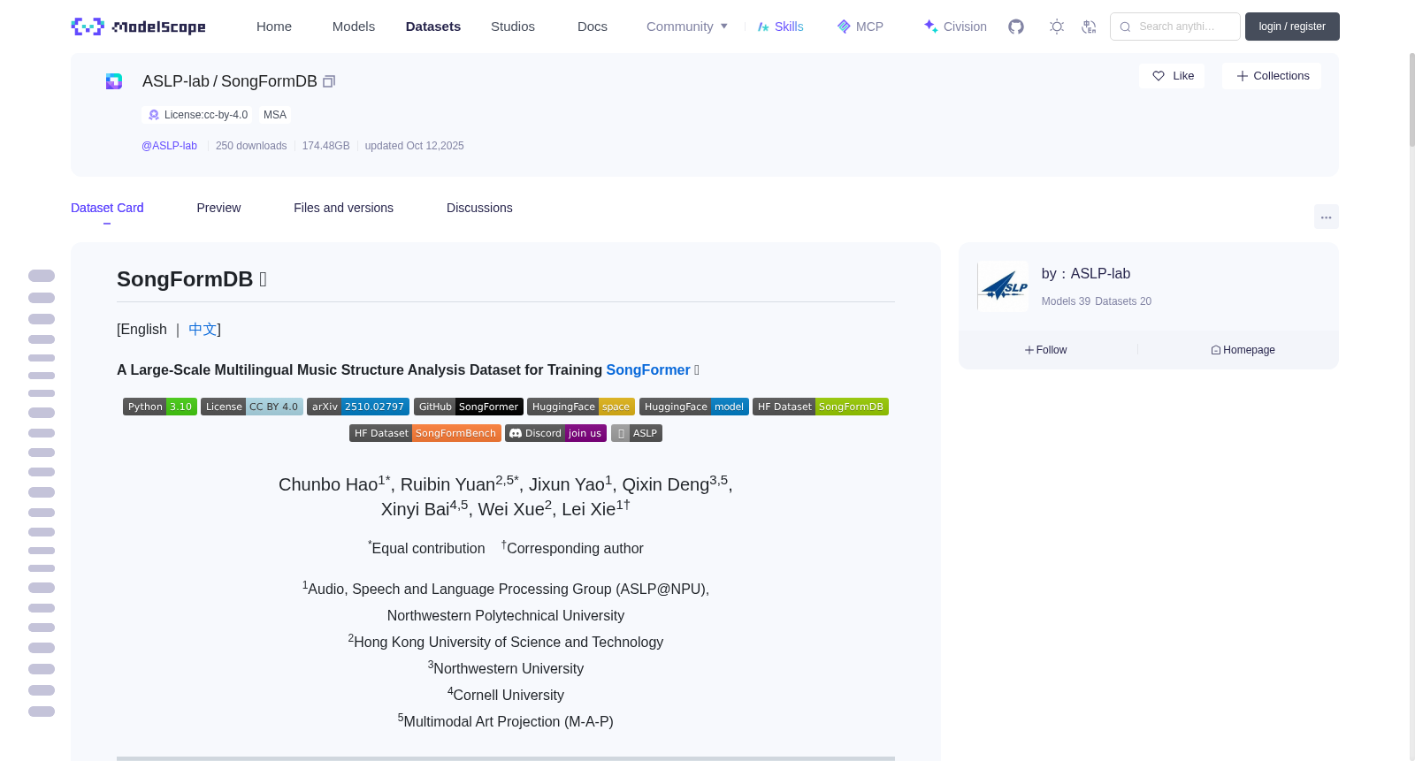
Task: Click the ASLP-lab breadcrumb in the title
Action: tap(176, 81)
